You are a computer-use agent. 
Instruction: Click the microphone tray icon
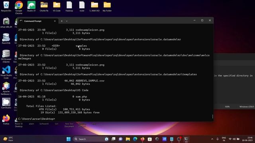click(218, 139)
